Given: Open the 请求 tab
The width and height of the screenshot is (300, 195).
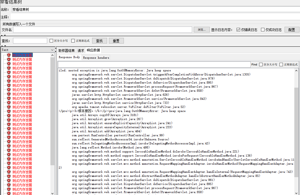Looking at the screenshot, I should pos(81,51).
